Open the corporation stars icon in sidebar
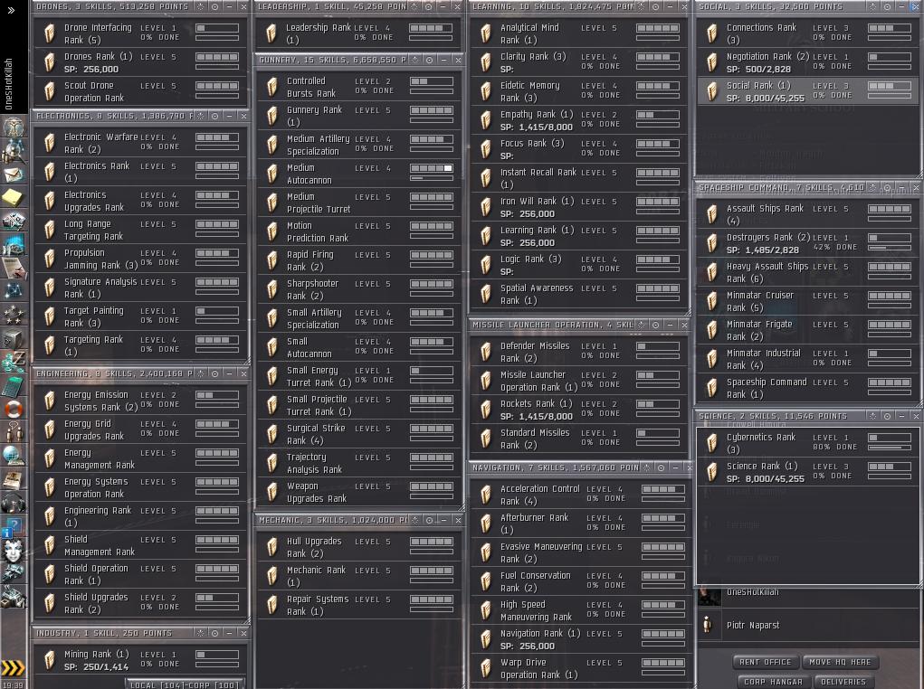 (x=13, y=314)
